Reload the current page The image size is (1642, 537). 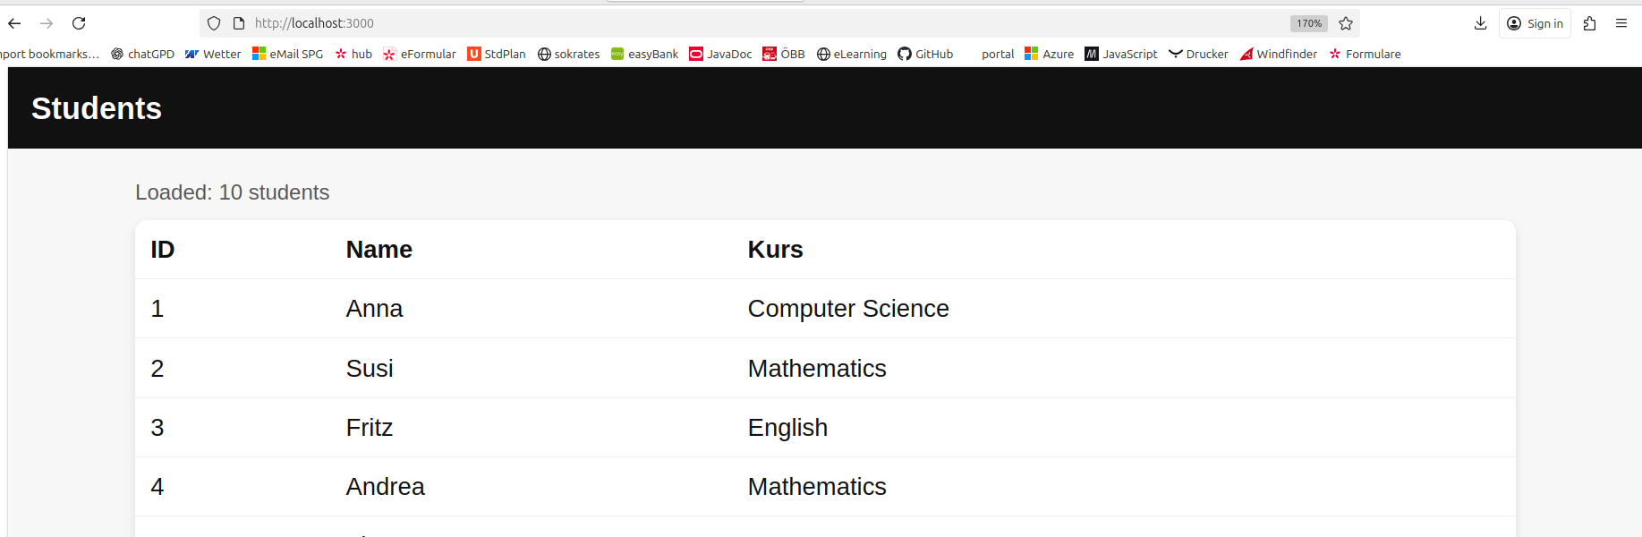(x=79, y=23)
